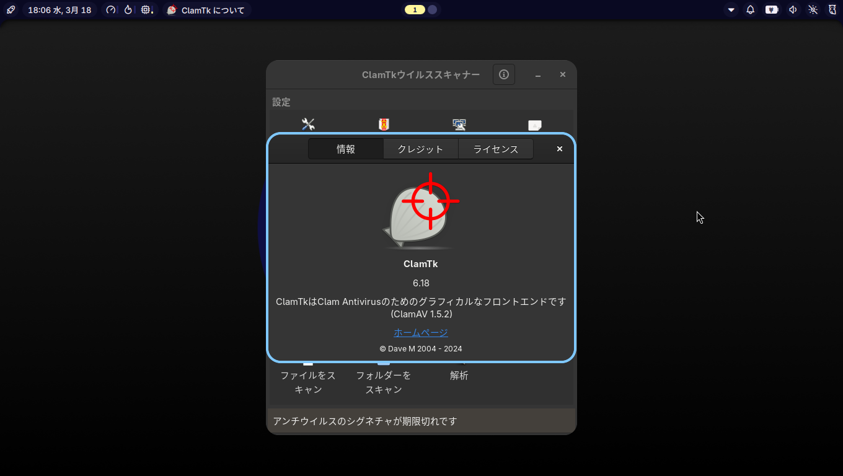Viewport: 843px width, 476px height.
Task: Dismiss the About dialog with its × button
Action: coord(559,149)
